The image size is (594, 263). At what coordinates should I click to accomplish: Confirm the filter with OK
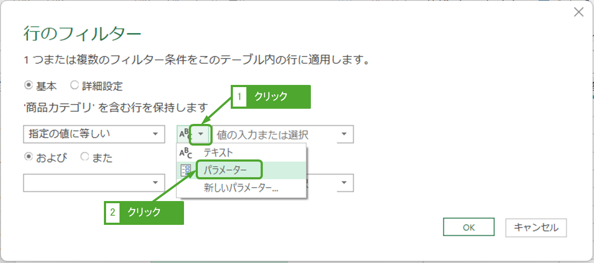click(x=468, y=227)
